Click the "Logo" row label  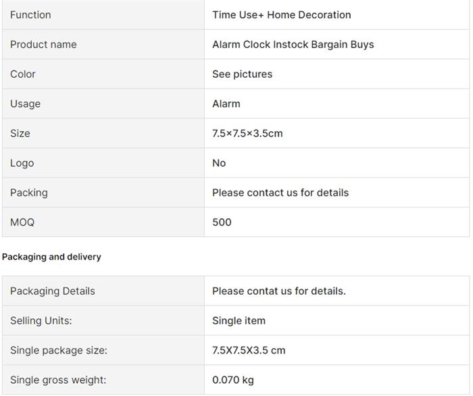(x=22, y=164)
